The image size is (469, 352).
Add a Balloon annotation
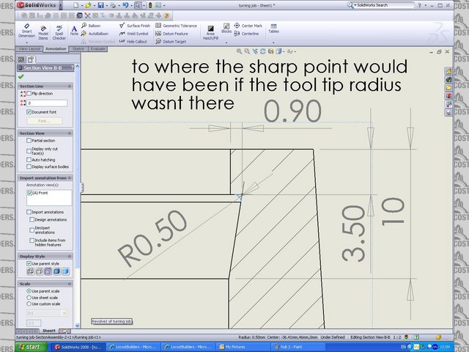[91, 26]
